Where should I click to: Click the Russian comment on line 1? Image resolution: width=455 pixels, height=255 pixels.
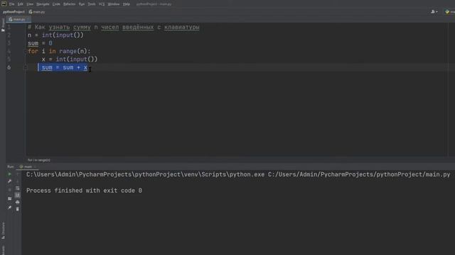(x=114, y=27)
